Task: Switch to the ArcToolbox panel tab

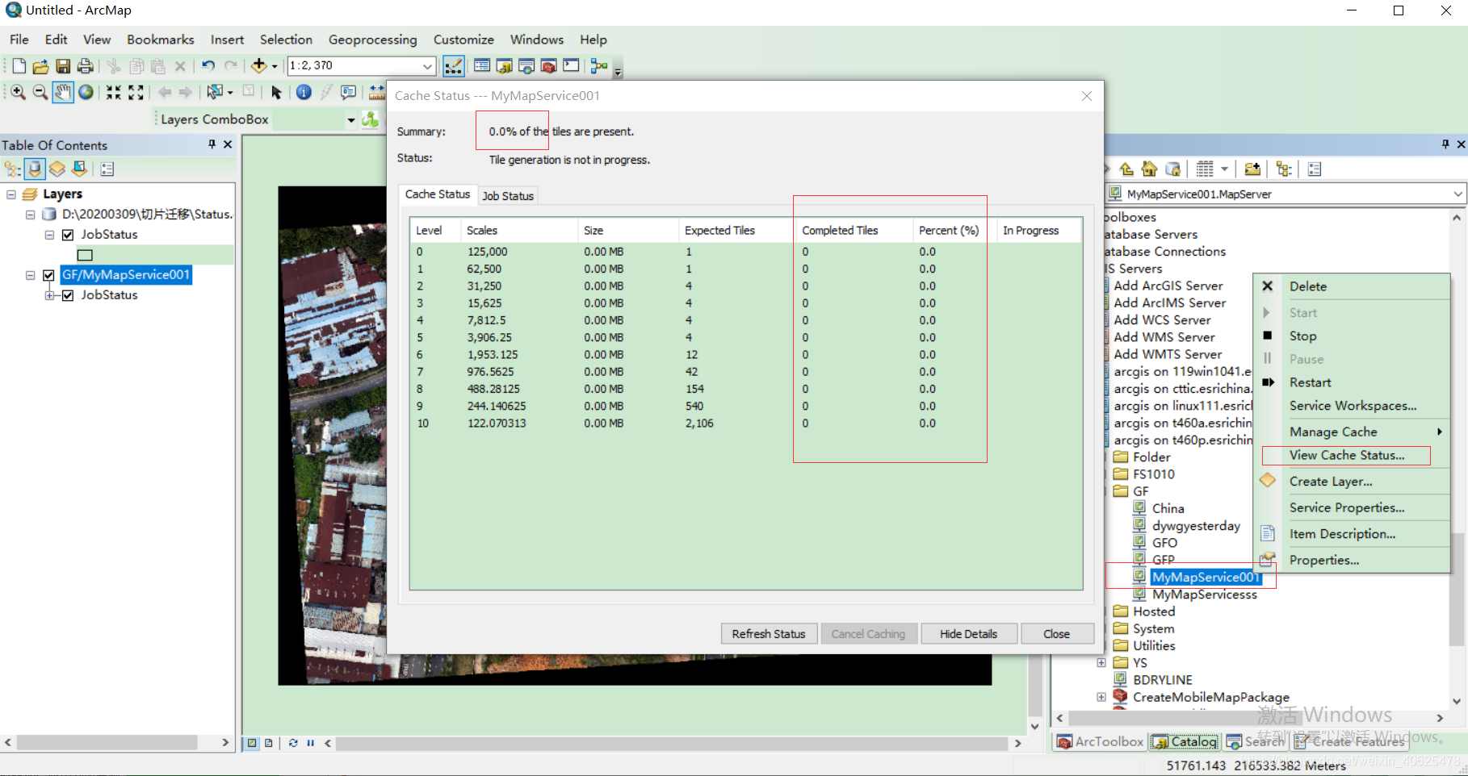Action: click(1100, 742)
